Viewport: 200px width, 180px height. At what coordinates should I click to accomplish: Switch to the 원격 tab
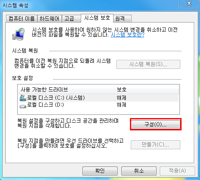(123, 18)
